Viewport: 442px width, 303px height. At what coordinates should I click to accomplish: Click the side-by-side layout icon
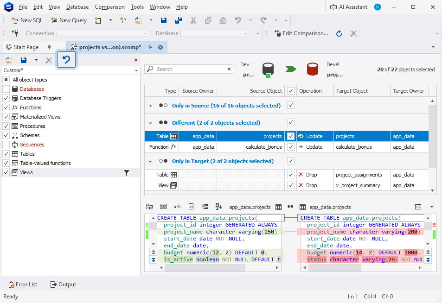coord(418,207)
